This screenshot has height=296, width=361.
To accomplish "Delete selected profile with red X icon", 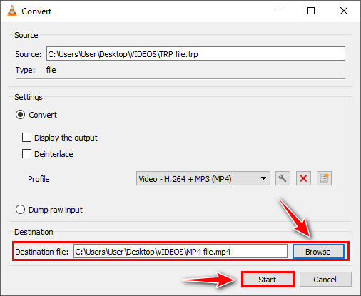I will 303,178.
